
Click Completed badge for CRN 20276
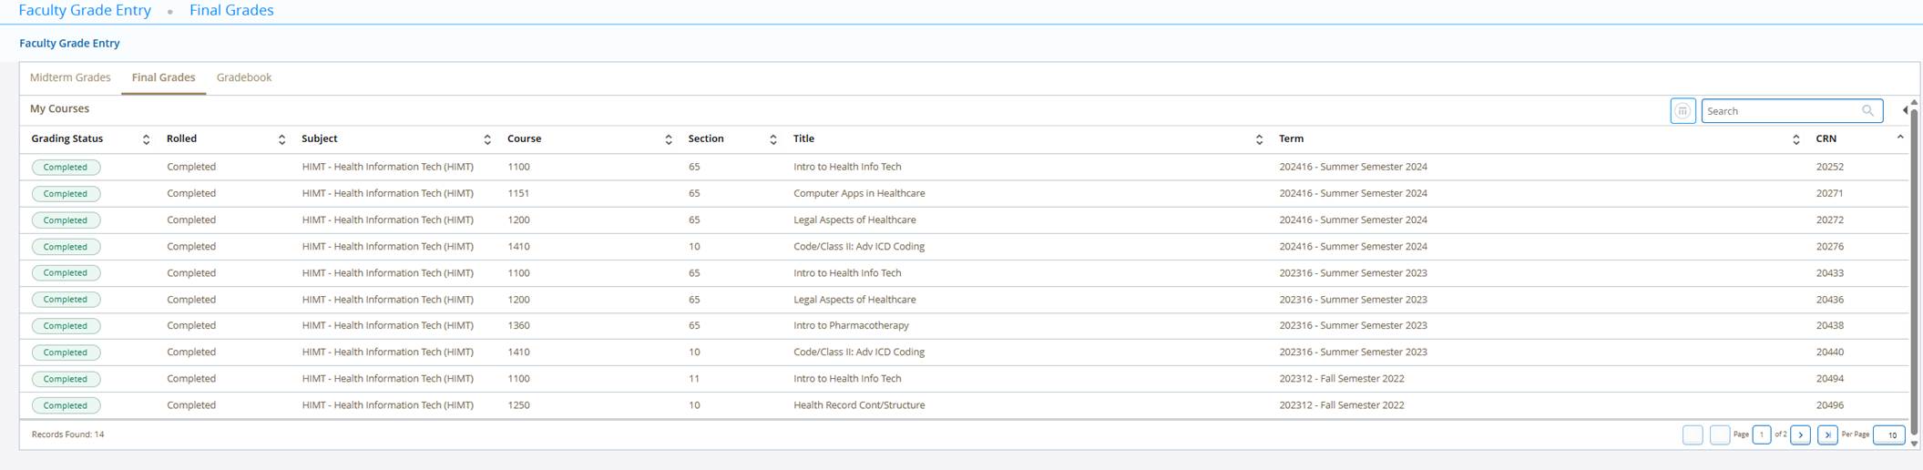(66, 247)
